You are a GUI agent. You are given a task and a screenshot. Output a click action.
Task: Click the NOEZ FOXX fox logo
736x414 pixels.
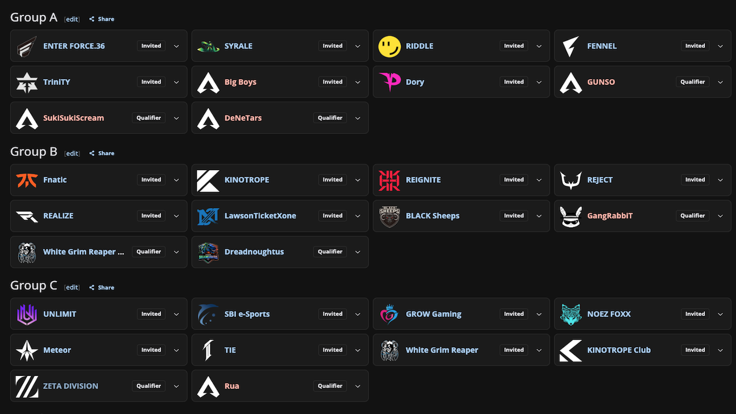[x=570, y=314]
